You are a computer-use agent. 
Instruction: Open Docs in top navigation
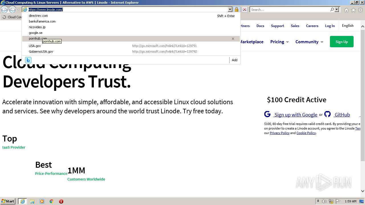coord(260,26)
